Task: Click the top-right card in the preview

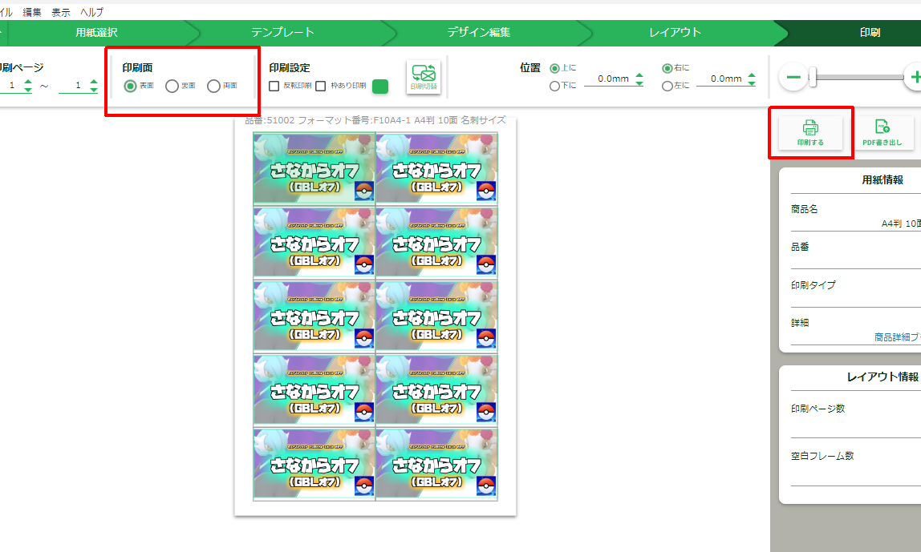Action: point(436,169)
